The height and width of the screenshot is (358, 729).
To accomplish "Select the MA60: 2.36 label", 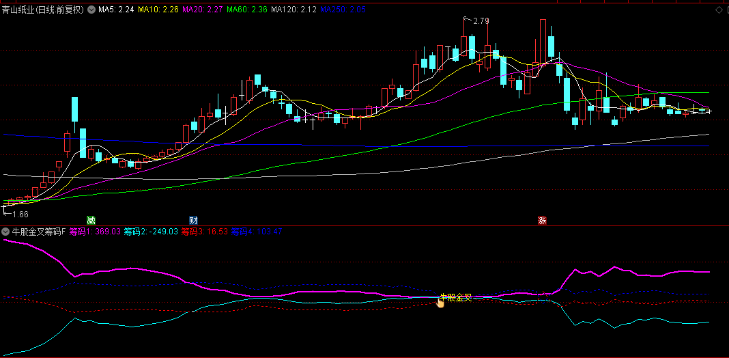I will [x=247, y=10].
